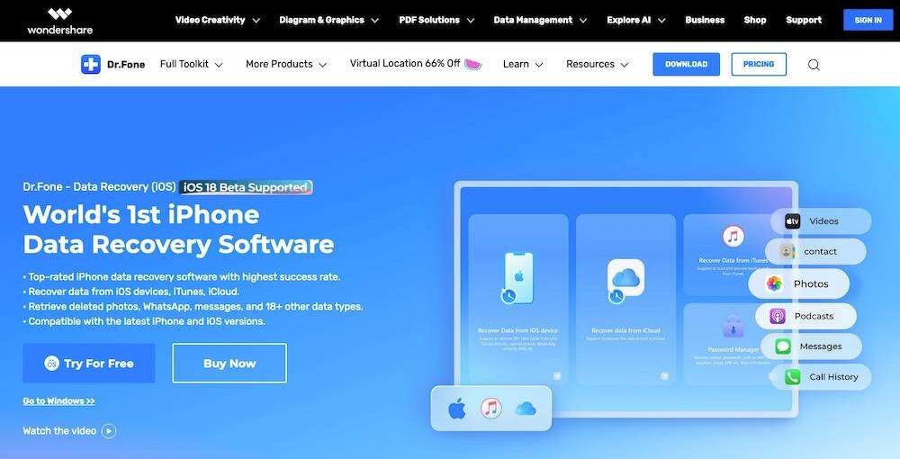Click the Try For Free button
900x459 pixels.
tap(89, 364)
